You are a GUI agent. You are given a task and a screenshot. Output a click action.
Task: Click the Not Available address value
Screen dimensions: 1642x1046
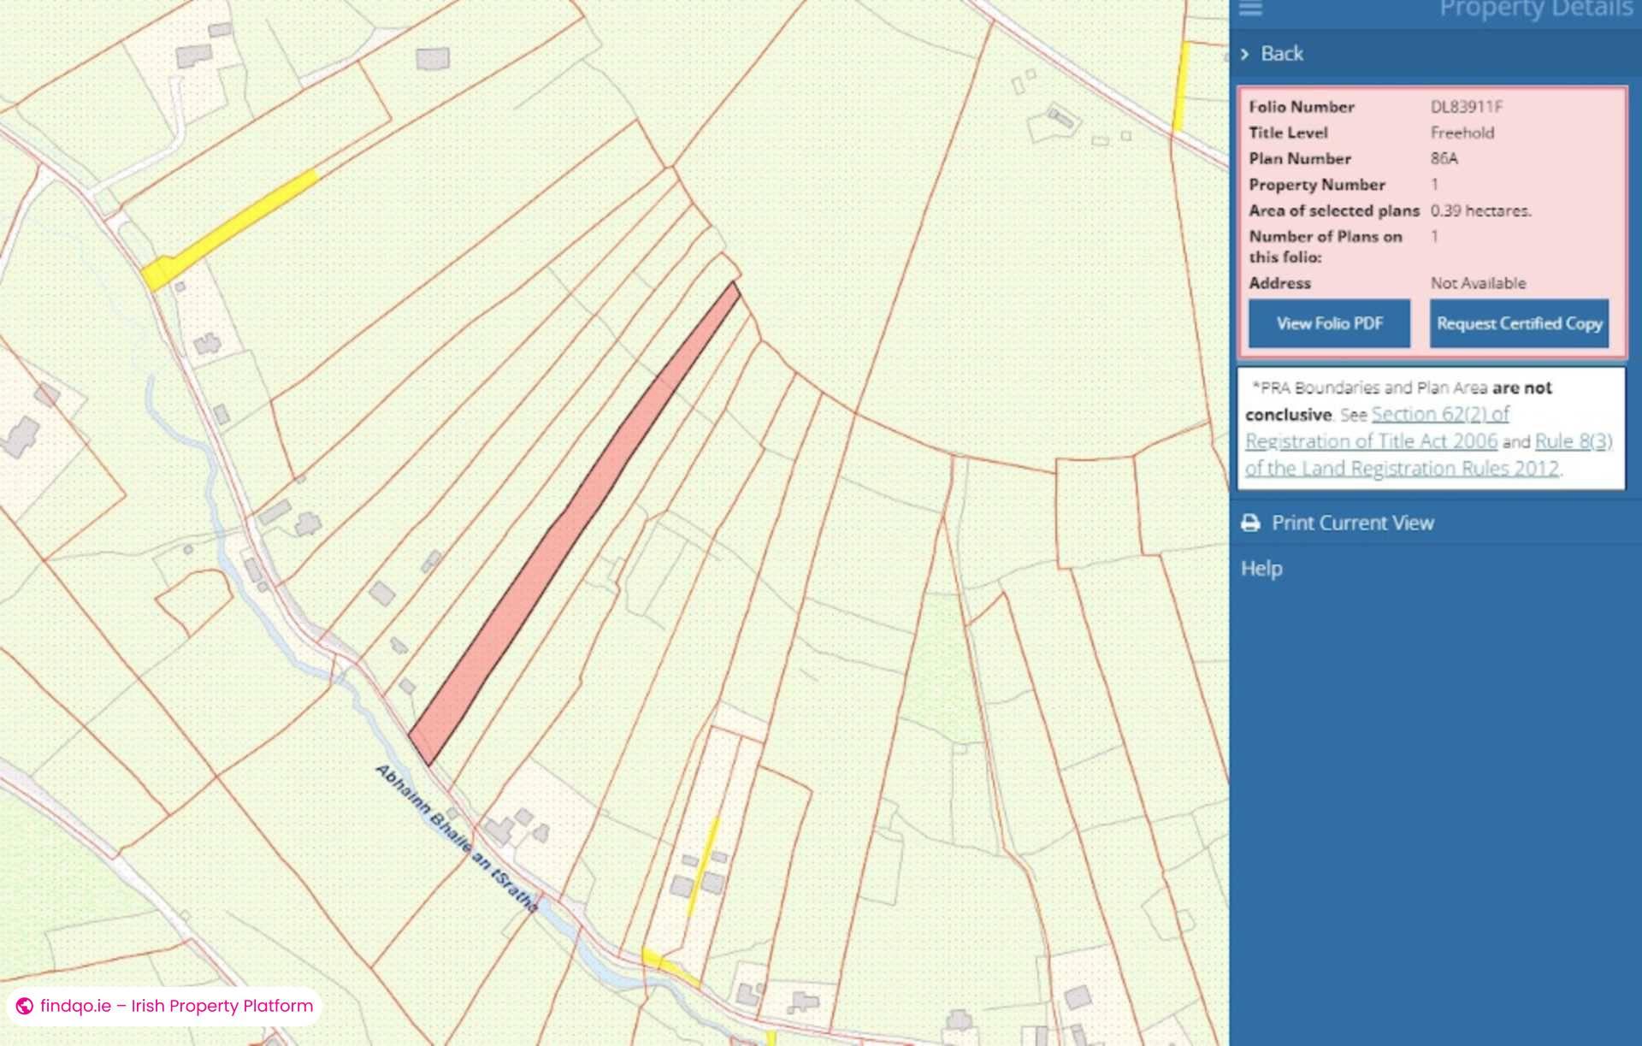1478,282
